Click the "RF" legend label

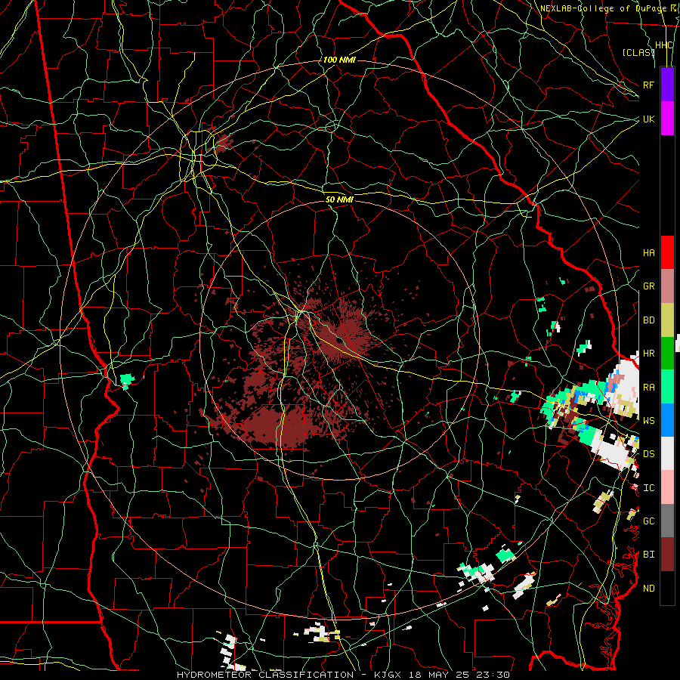click(649, 85)
